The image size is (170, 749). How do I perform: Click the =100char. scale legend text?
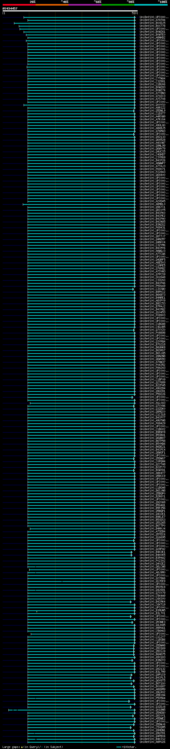tap(129, 747)
